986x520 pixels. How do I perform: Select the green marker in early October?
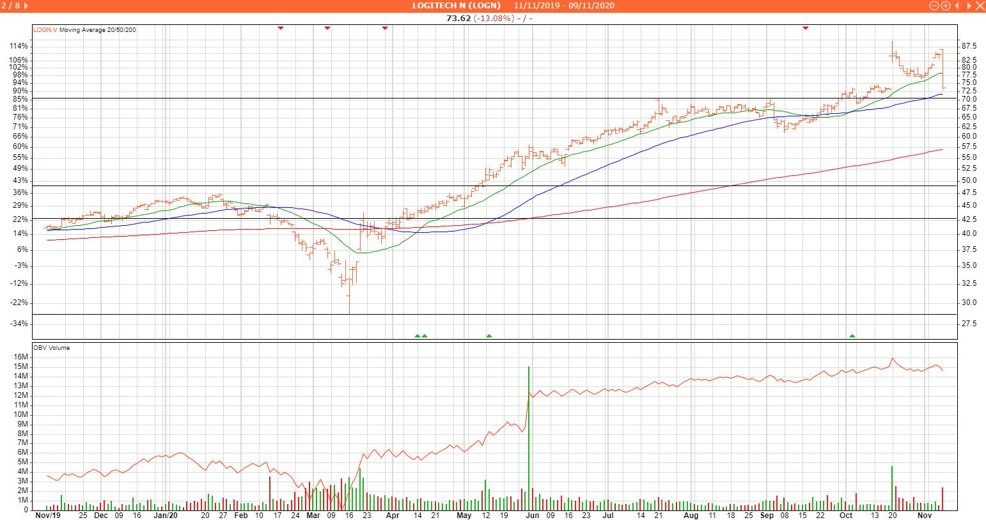click(x=852, y=336)
